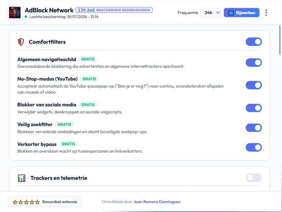Click the green status dot by Laatste bescherming
The height and width of the screenshot is (212, 282).
pyautogui.click(x=26, y=17)
